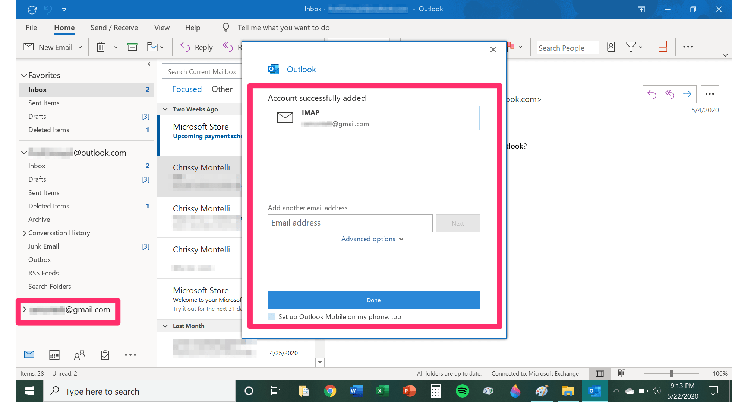732x402 pixels.
Task: Click the Forward arrow in the reading pane
Action: tap(688, 94)
